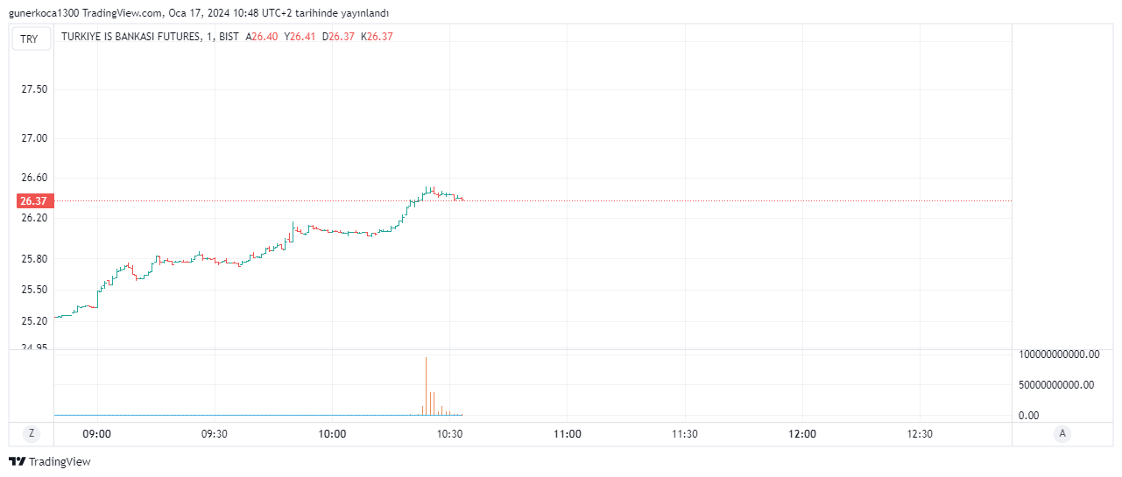The image size is (1122, 477).
Task: Toggle the A auto-scale button
Action: point(1062,433)
